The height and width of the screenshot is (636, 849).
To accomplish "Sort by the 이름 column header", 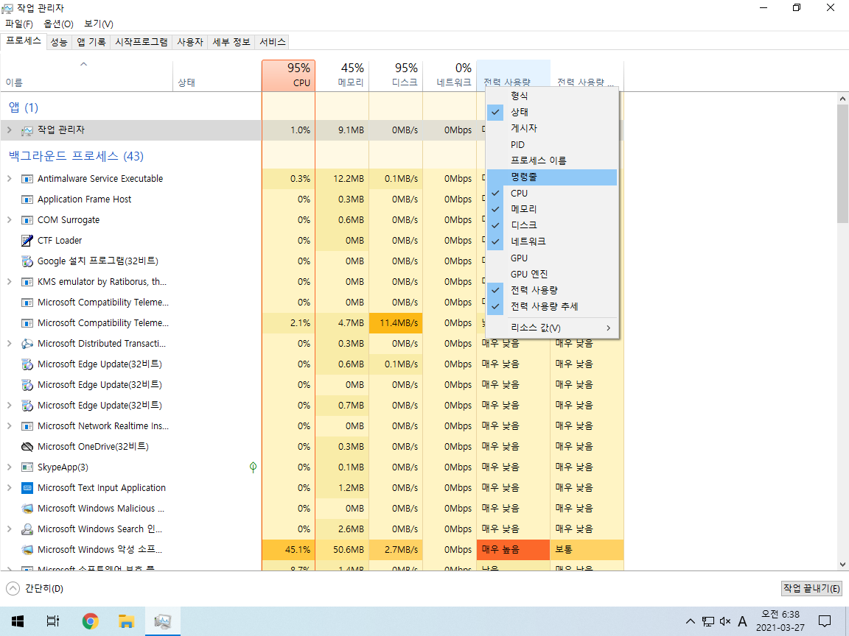I will click(x=87, y=76).
